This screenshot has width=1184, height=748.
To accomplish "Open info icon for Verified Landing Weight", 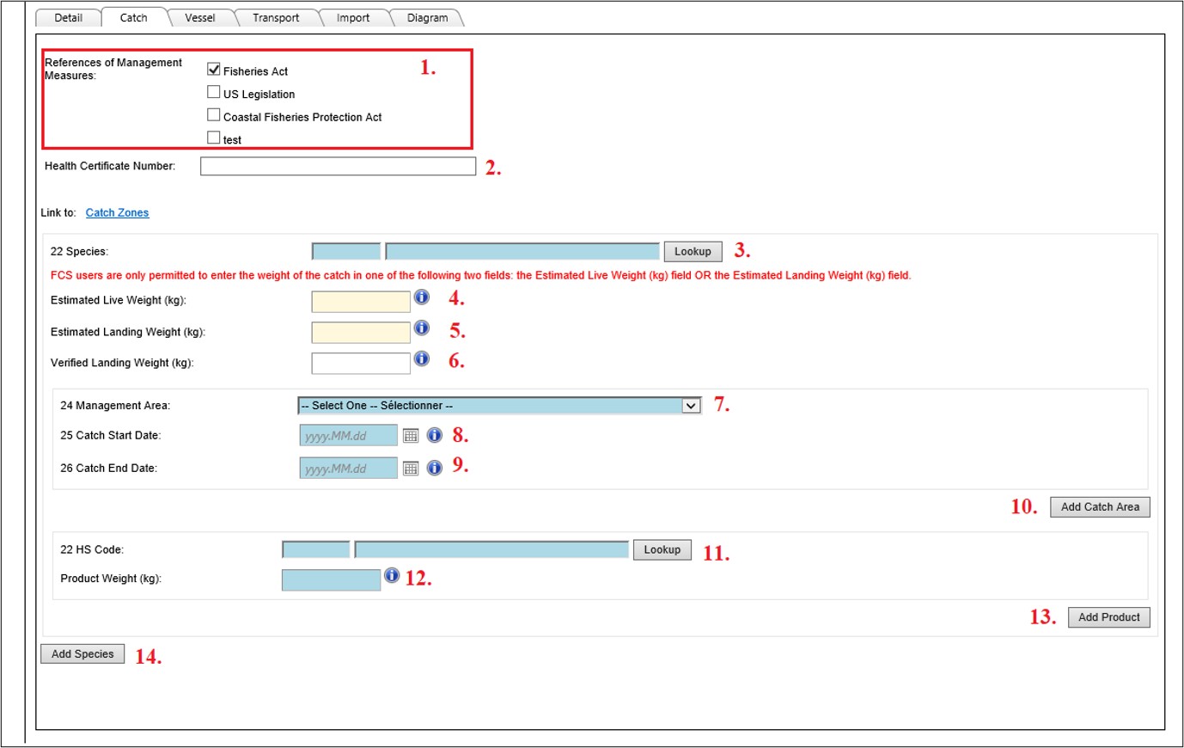I will coord(422,359).
